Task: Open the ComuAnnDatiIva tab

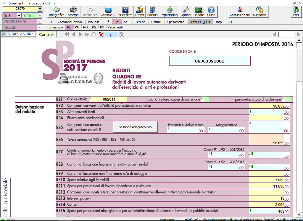Action: (70, 22)
